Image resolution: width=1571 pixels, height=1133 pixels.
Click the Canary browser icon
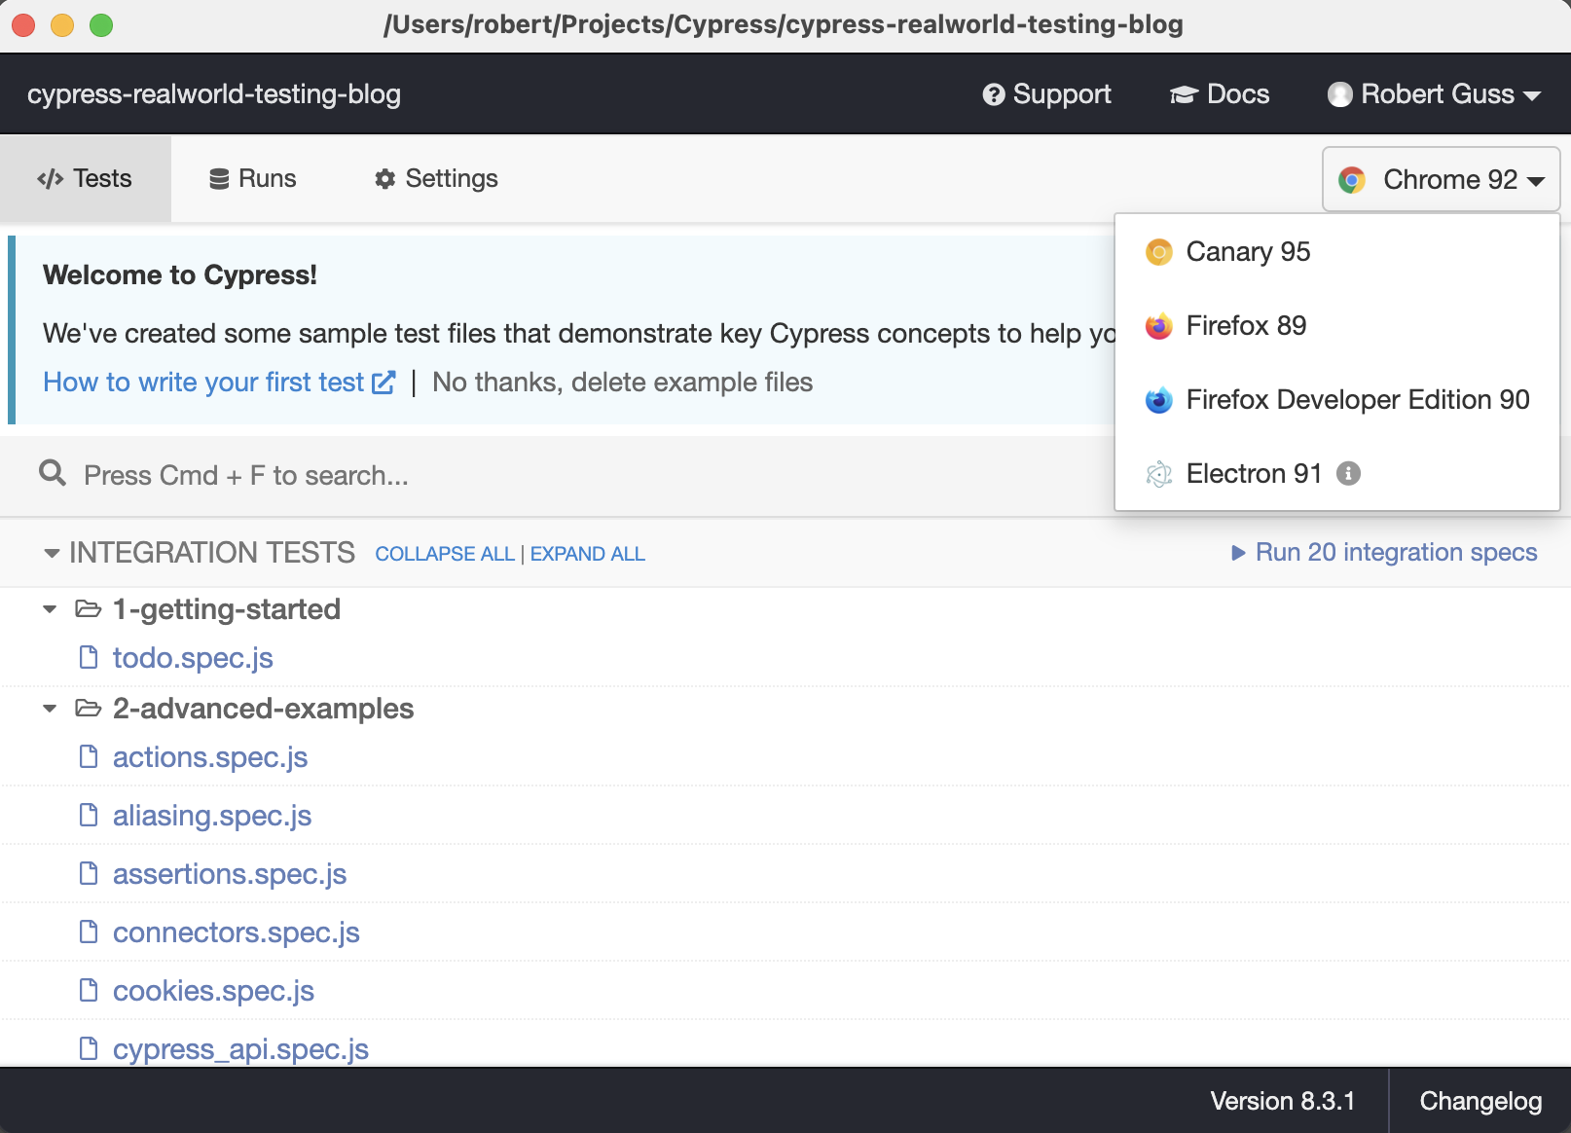coord(1159,252)
